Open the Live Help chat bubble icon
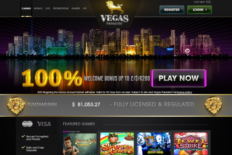 (x=208, y=2)
